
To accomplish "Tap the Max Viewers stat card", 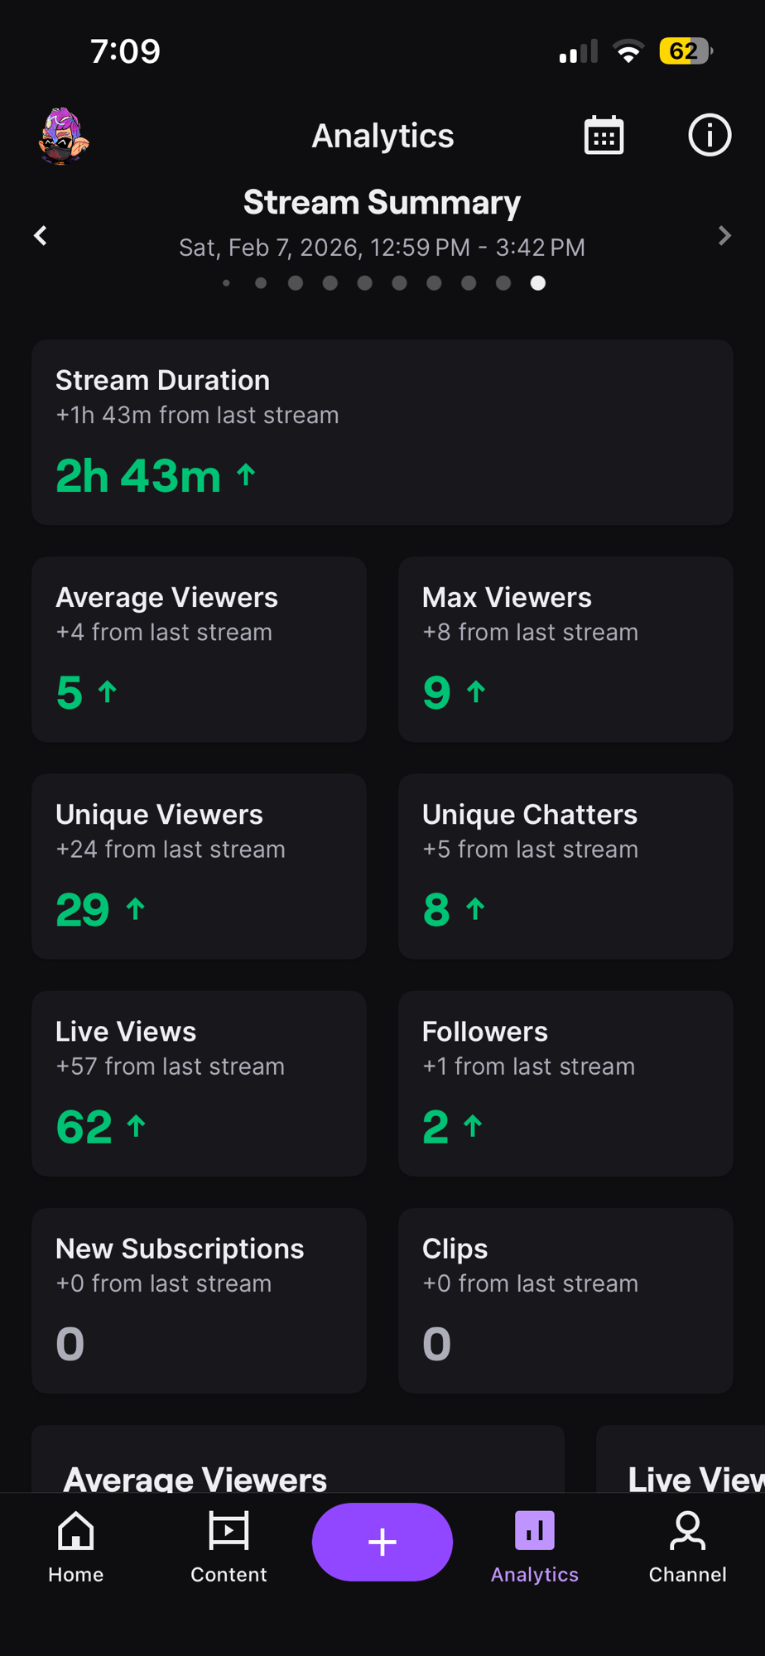I will click(565, 649).
